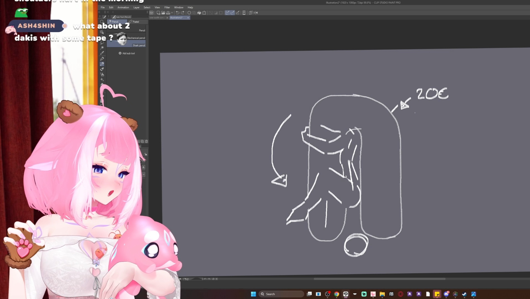Screen dimensions: 530x299
Task: Select the Mechanical pencil sub tool
Action: (x=136, y=38)
